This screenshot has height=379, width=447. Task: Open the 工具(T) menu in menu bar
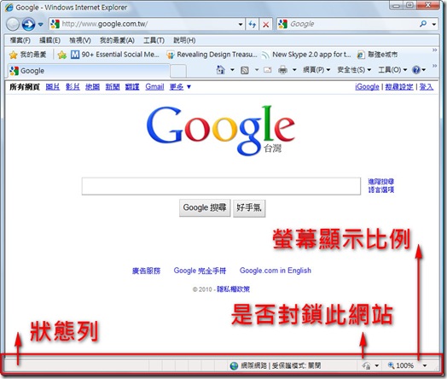coord(154,40)
